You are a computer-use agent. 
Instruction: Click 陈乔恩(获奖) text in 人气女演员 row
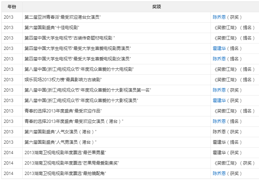[227, 132]
